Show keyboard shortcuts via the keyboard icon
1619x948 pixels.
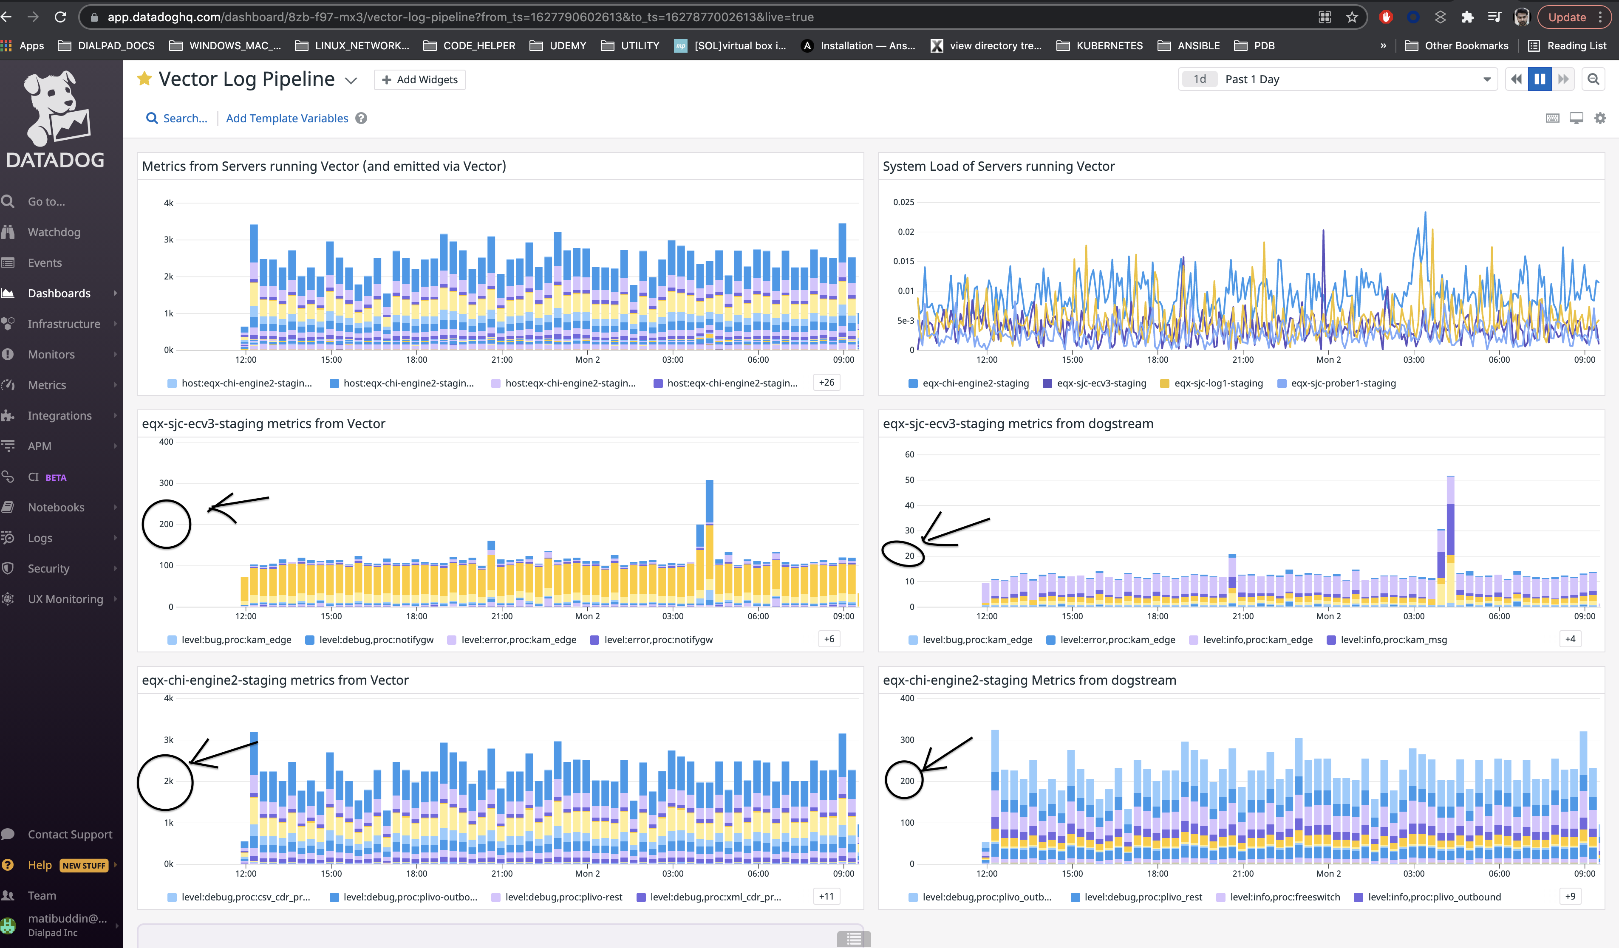point(1552,118)
